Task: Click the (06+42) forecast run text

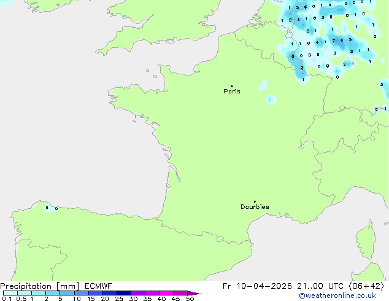Action: coord(366,286)
